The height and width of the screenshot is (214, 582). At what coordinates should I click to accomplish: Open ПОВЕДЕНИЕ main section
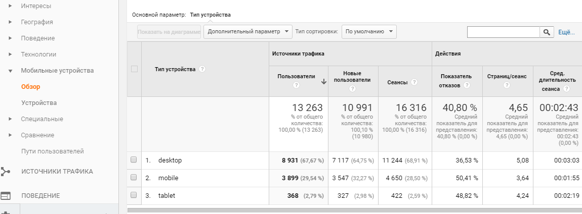(x=40, y=196)
